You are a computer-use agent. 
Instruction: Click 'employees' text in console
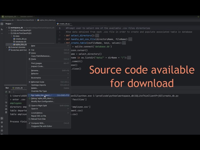[16, 103]
